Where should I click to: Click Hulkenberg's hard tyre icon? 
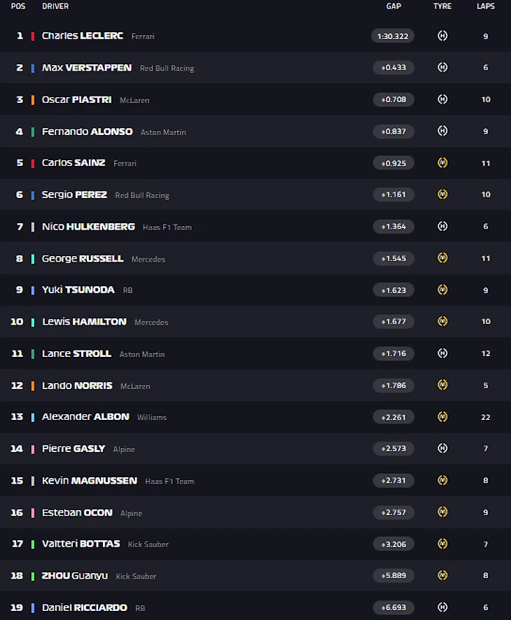tap(442, 227)
